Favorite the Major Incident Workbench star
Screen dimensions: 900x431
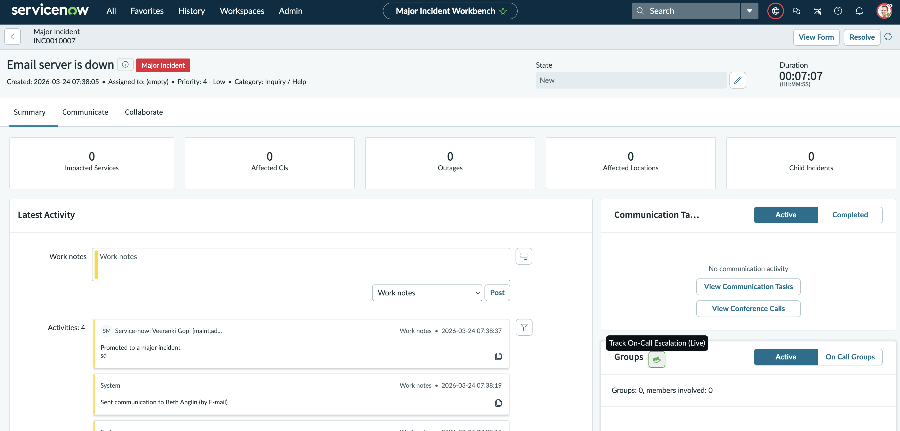coord(503,11)
